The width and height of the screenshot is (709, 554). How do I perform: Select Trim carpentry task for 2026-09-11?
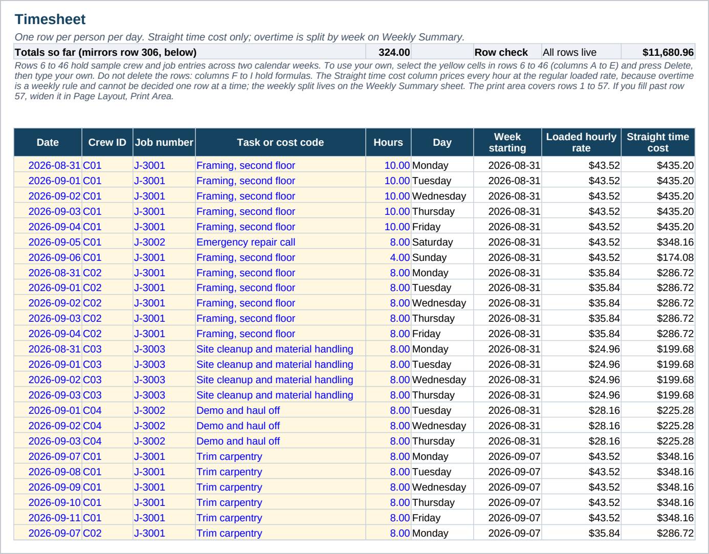tap(280, 518)
